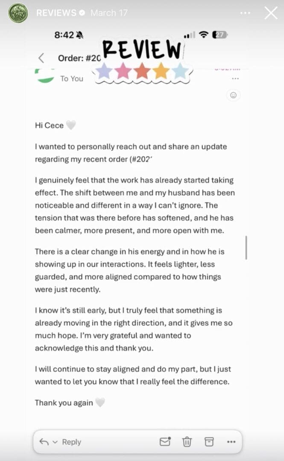Open more actions in the bottom toolbar
Image resolution: width=284 pixels, height=461 pixels.
pyautogui.click(x=231, y=442)
